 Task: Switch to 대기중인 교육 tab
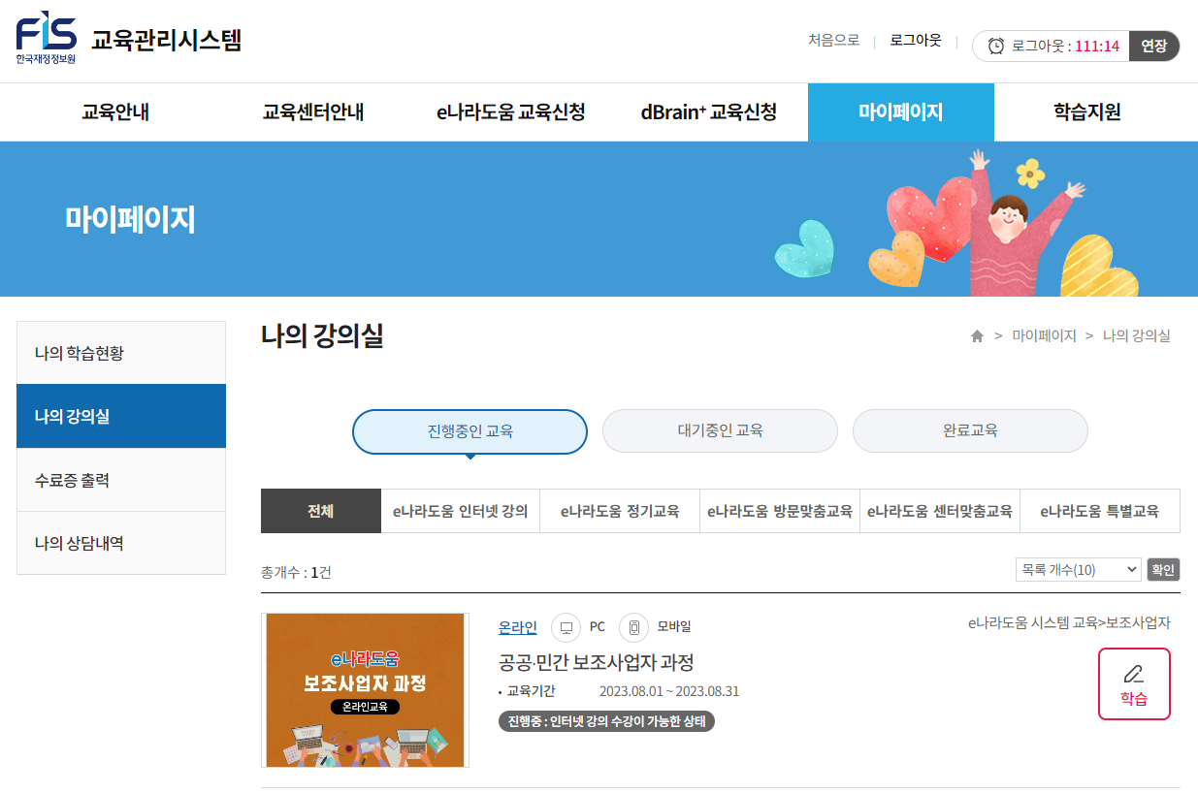(720, 430)
